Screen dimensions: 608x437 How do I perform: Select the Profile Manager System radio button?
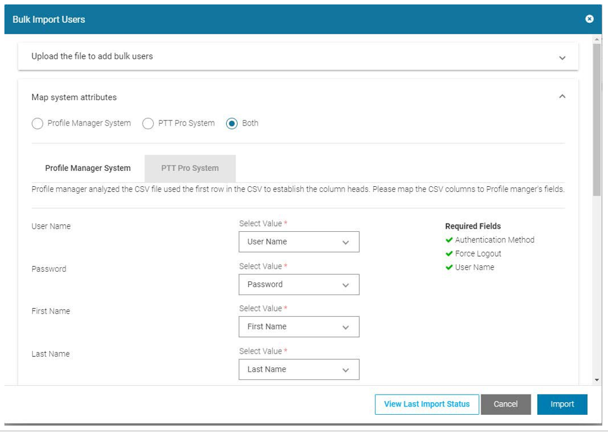(37, 123)
